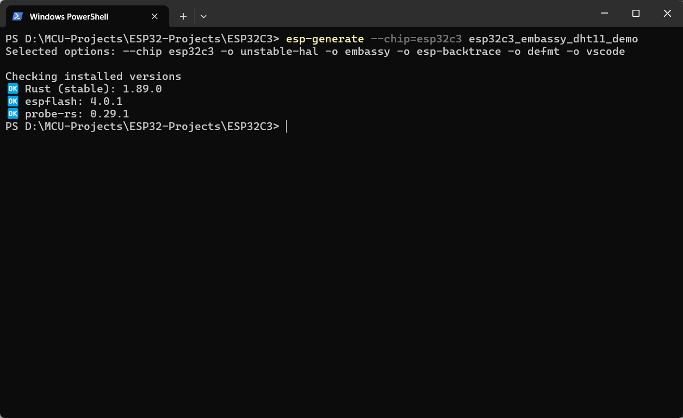Click the OK icon beside espflash
Image resolution: width=683 pixels, height=418 pixels.
pyautogui.click(x=13, y=101)
